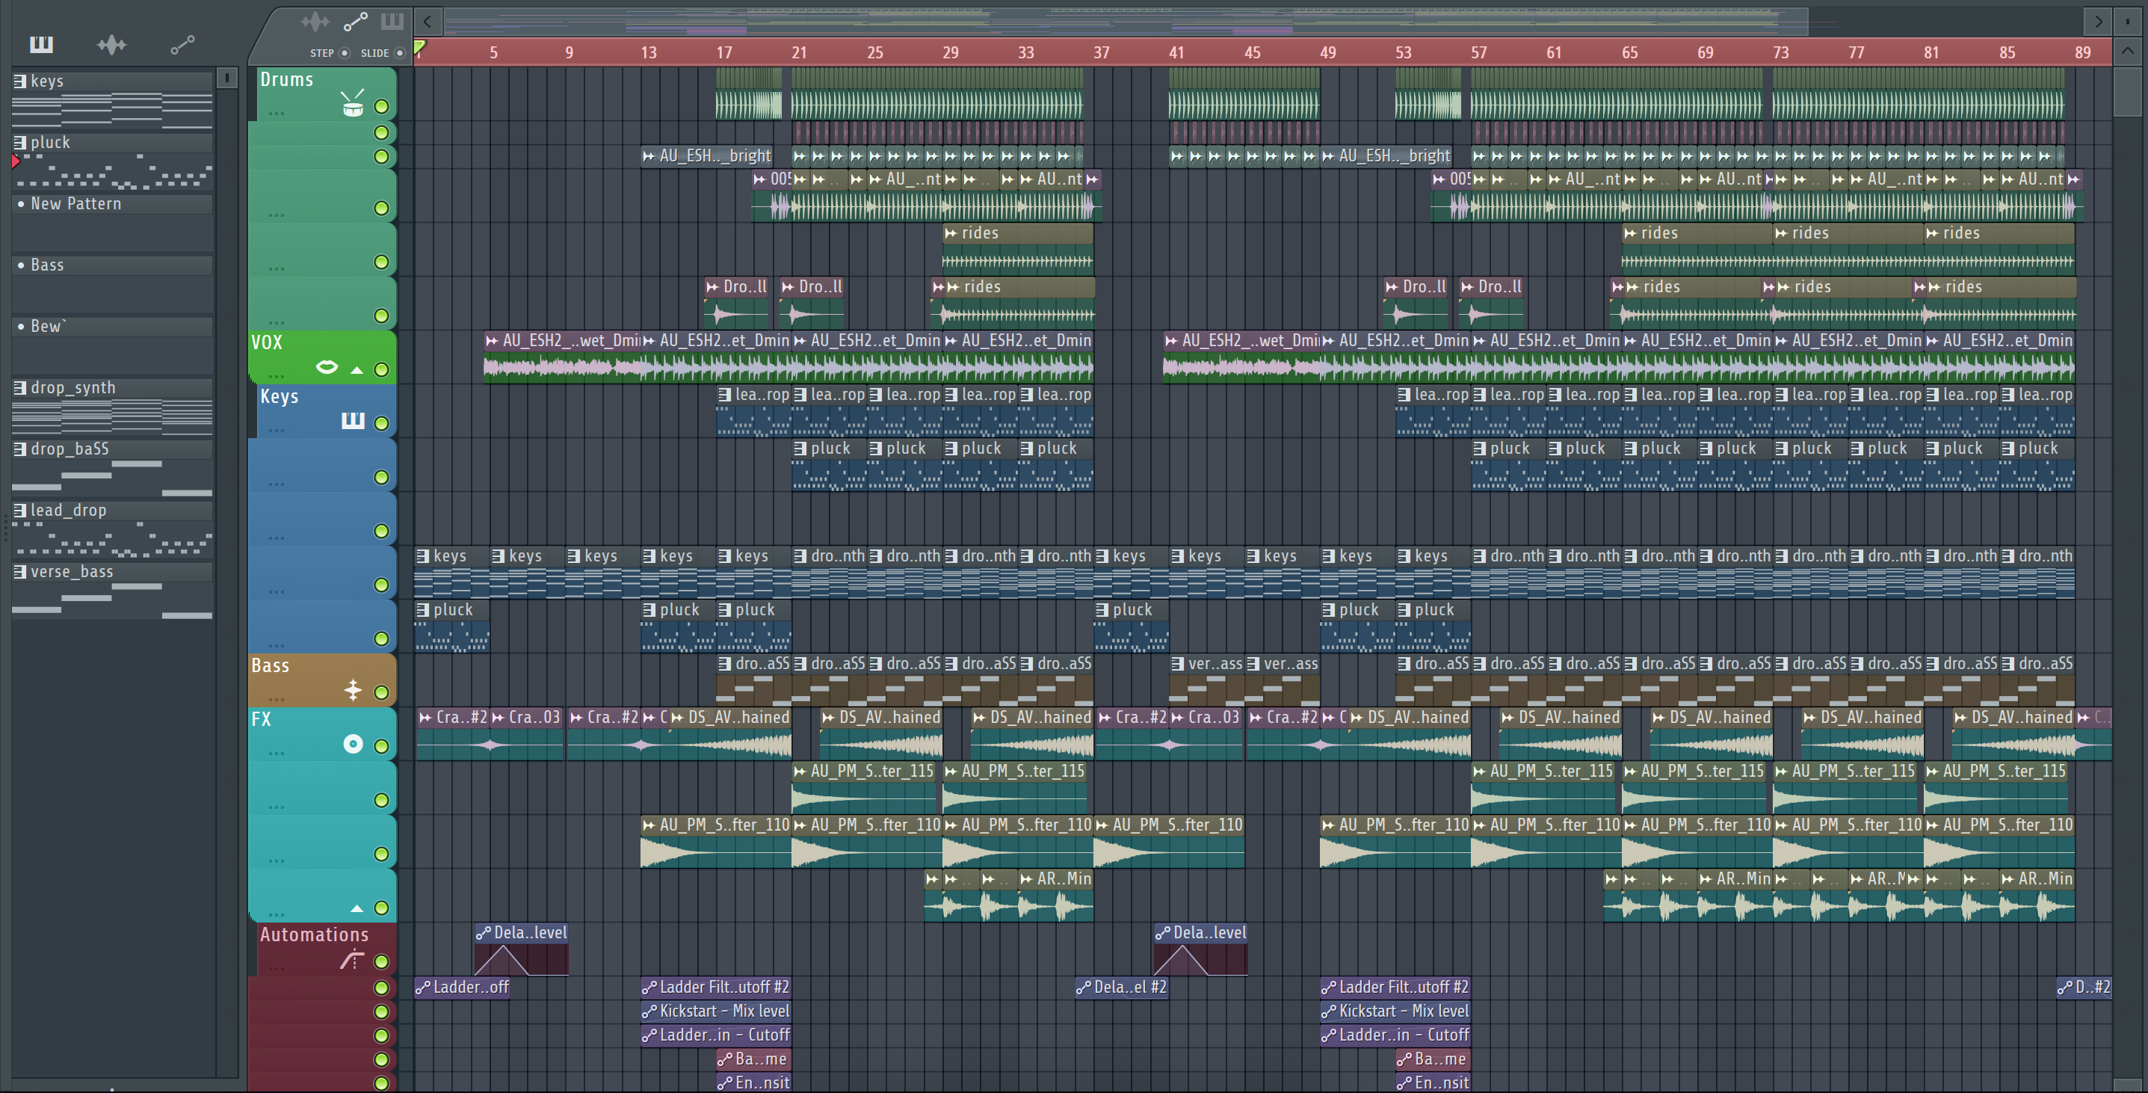Click the lips icon on VOX track
This screenshot has width=2148, height=1093.
pyautogui.click(x=327, y=367)
